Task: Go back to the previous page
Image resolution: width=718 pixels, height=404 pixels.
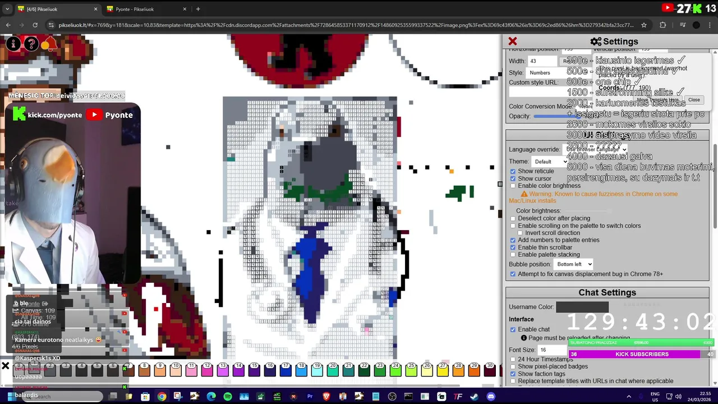Action: 8,25
